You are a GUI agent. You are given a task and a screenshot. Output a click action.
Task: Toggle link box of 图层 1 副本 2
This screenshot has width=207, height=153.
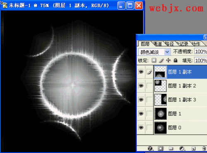coord(149,86)
